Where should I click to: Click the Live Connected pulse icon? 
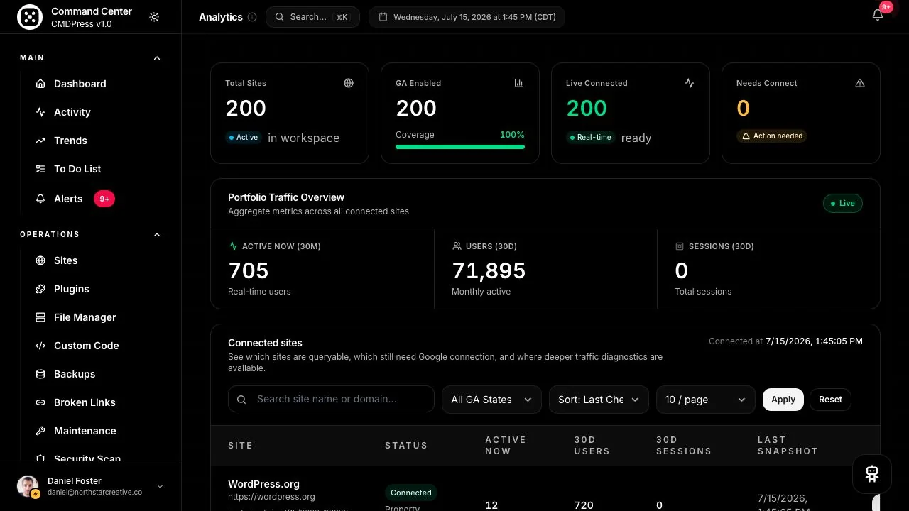690,83
